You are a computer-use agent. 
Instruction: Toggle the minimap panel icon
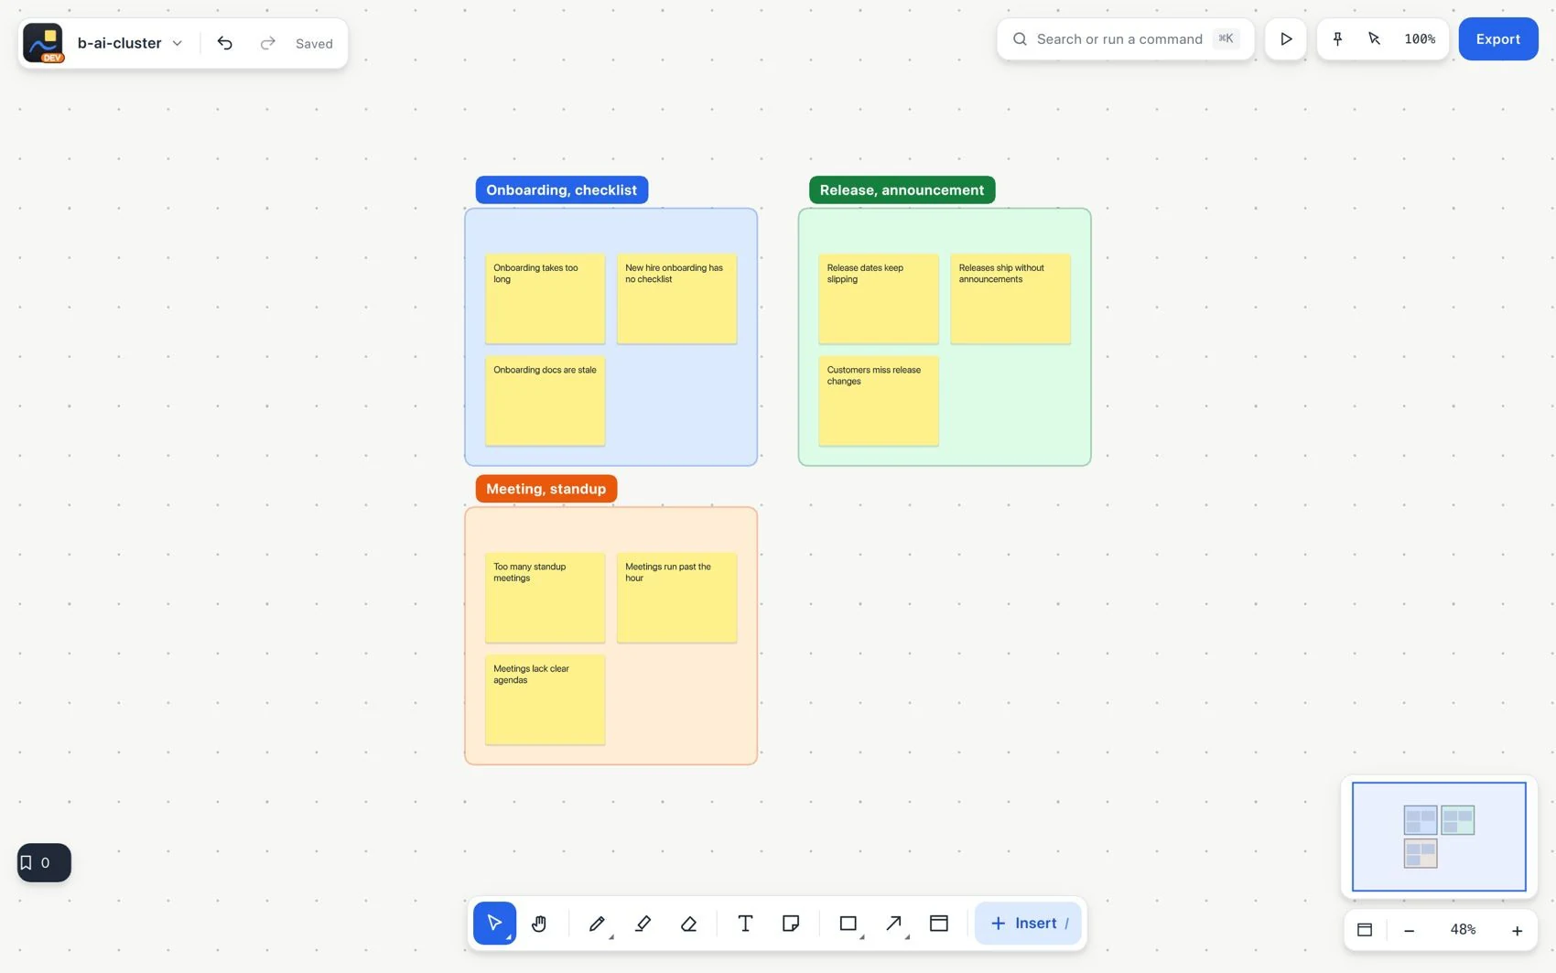1365,930
